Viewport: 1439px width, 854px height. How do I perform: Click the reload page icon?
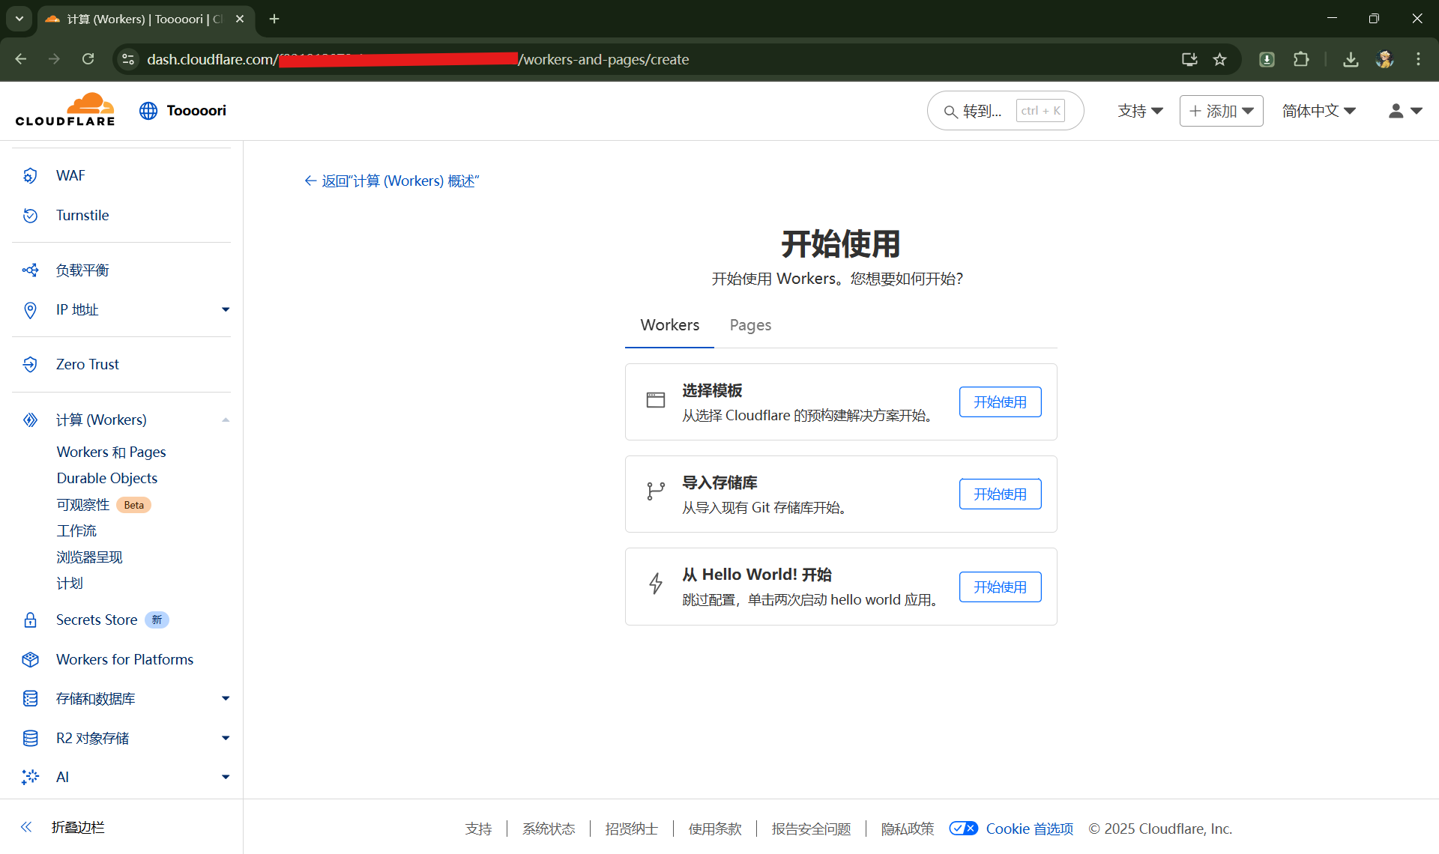coord(88,59)
